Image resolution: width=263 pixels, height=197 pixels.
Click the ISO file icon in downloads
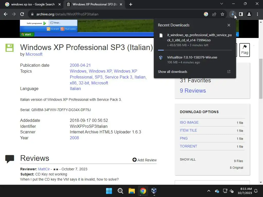[x=161, y=35]
